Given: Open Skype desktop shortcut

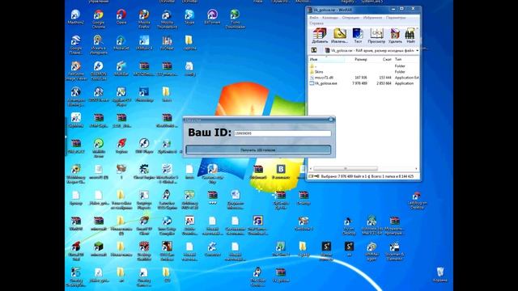Looking at the screenshot, I should pos(189,17).
